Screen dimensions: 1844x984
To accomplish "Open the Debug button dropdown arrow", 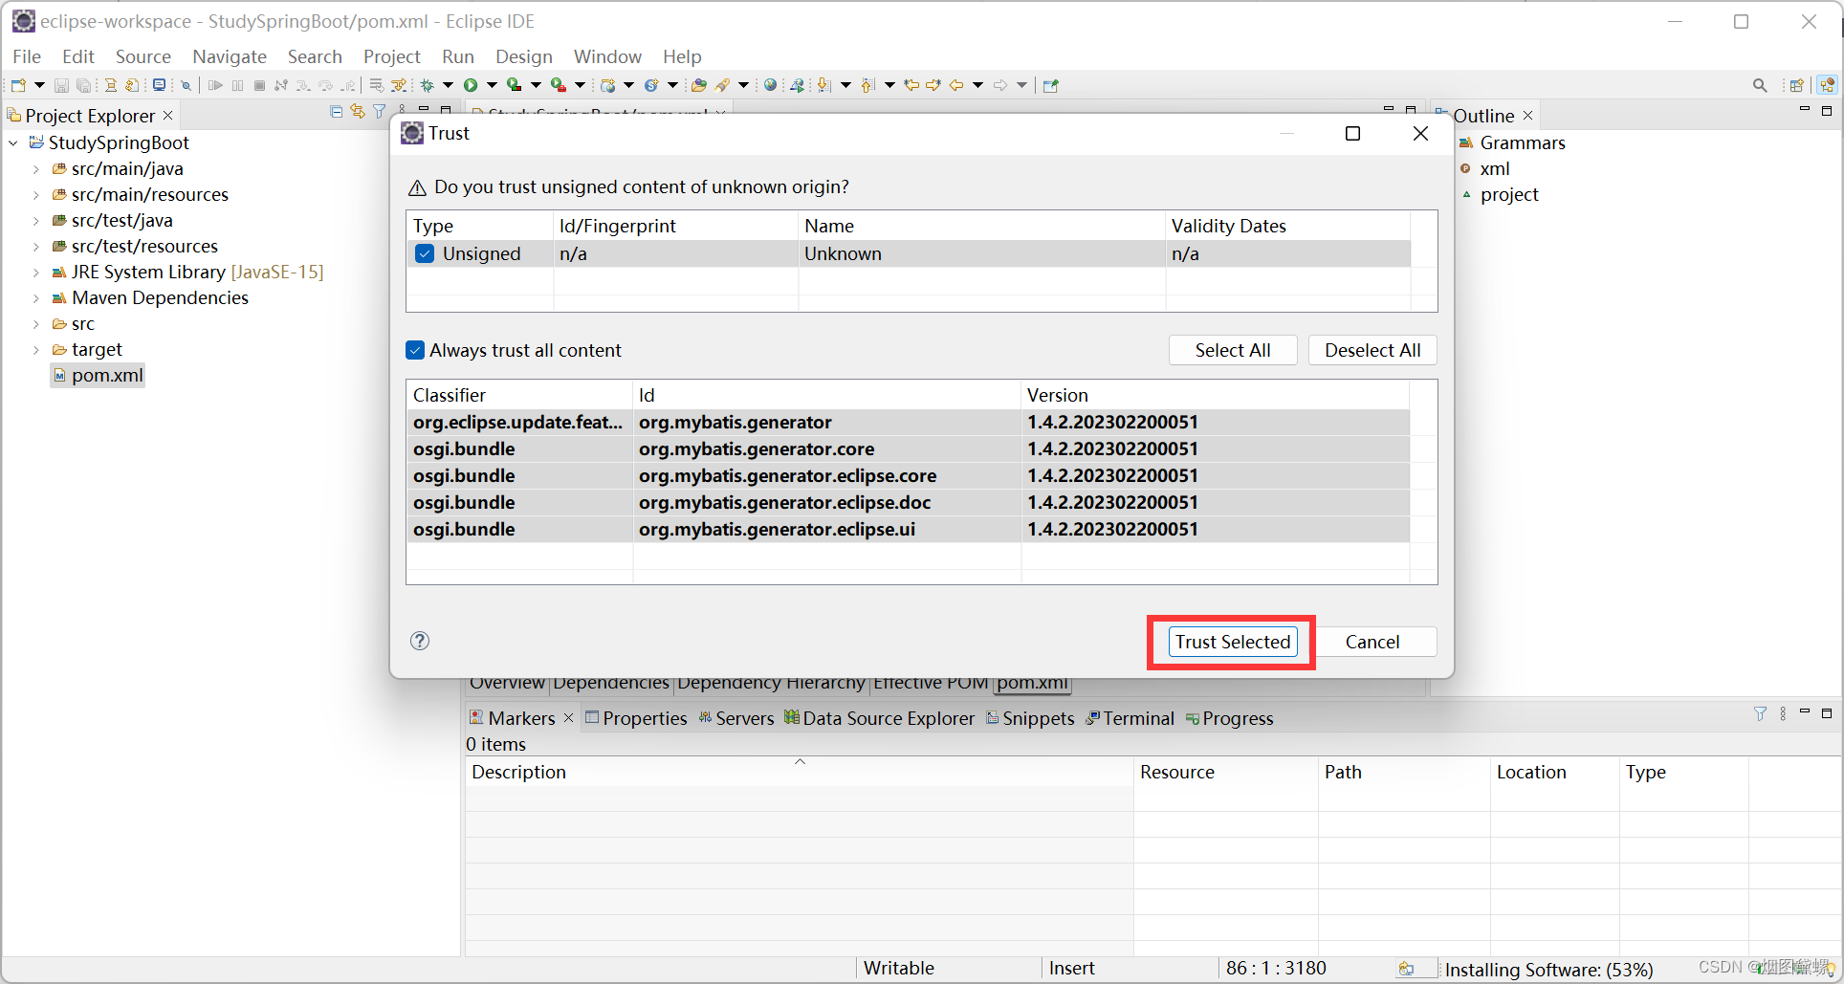I will click(x=448, y=85).
